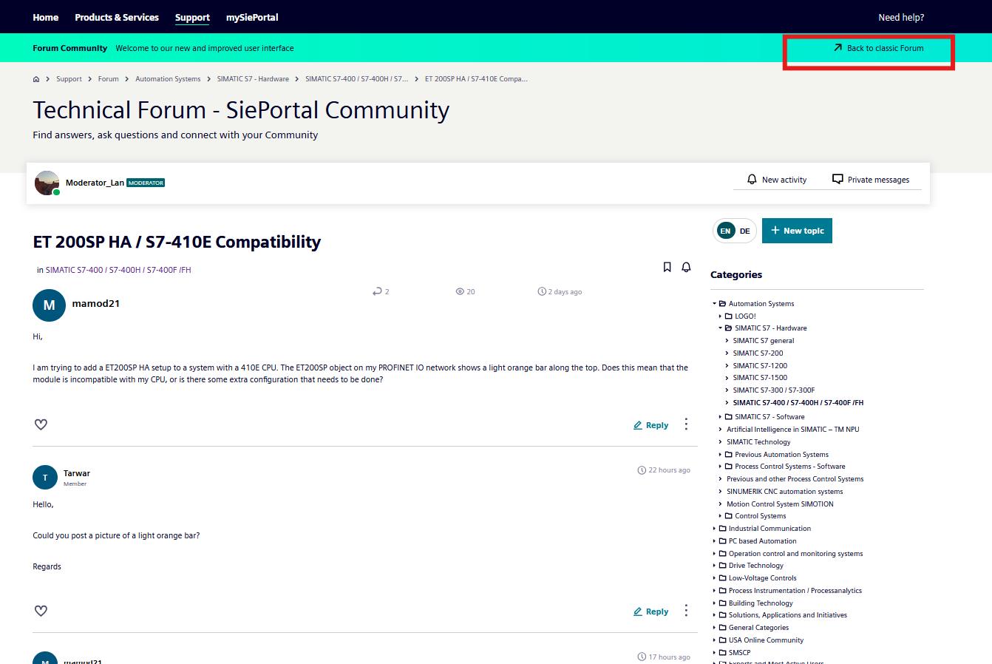Open Products & Services menu

pos(117,17)
